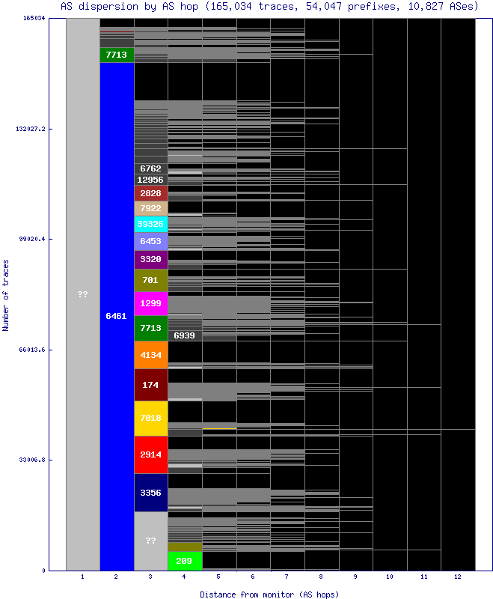Click the blue AS 6461 column
This screenshot has height=599, width=493.
pos(117,316)
